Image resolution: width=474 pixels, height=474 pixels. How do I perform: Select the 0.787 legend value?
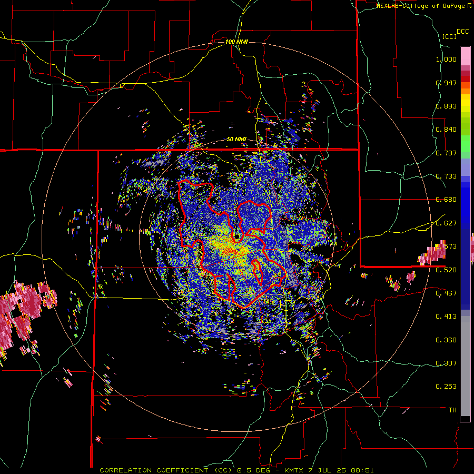coord(446,153)
